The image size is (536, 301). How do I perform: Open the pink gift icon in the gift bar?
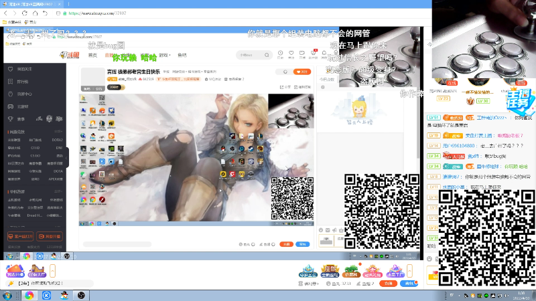(x=373, y=271)
